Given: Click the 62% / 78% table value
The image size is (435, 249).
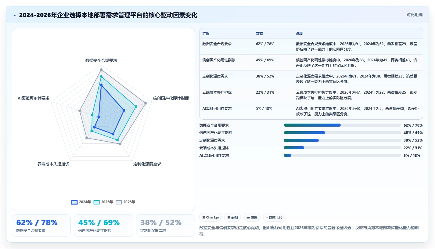Looking at the screenshot, I should click(x=265, y=44).
